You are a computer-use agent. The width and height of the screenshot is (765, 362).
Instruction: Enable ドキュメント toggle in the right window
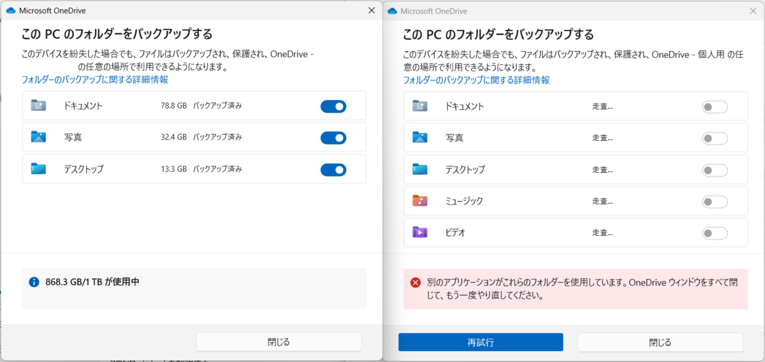(x=715, y=106)
